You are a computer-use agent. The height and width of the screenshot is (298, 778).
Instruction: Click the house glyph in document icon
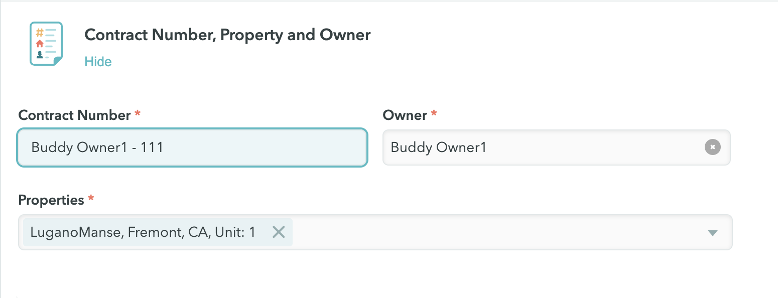pos(40,44)
